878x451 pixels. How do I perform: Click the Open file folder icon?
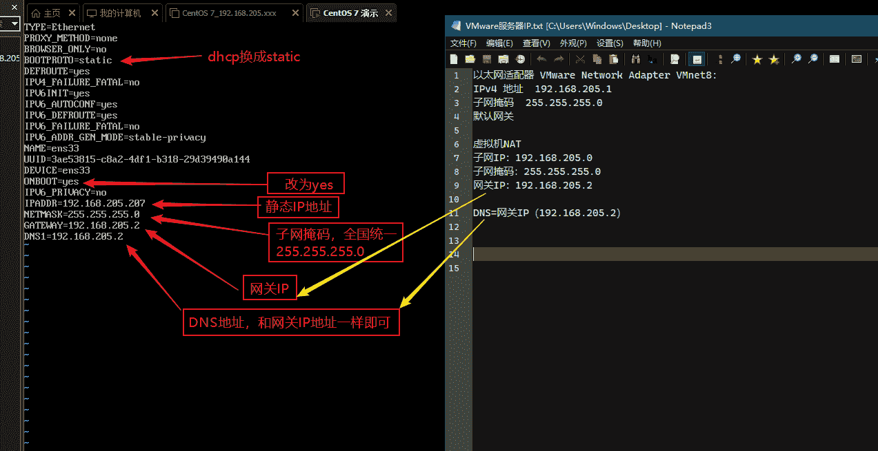pos(470,59)
